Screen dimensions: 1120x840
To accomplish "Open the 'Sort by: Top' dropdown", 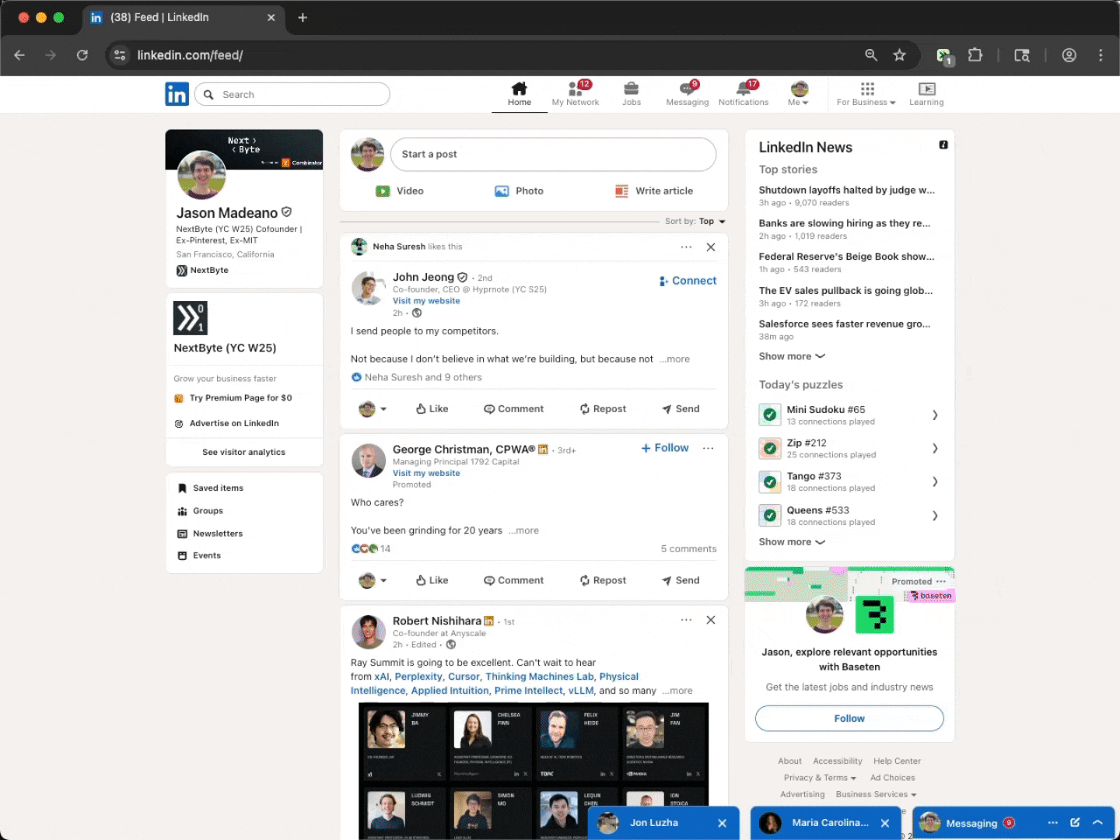I will [x=695, y=221].
